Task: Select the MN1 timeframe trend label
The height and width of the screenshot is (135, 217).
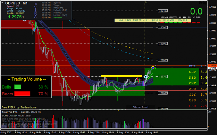Action: coord(198,17)
